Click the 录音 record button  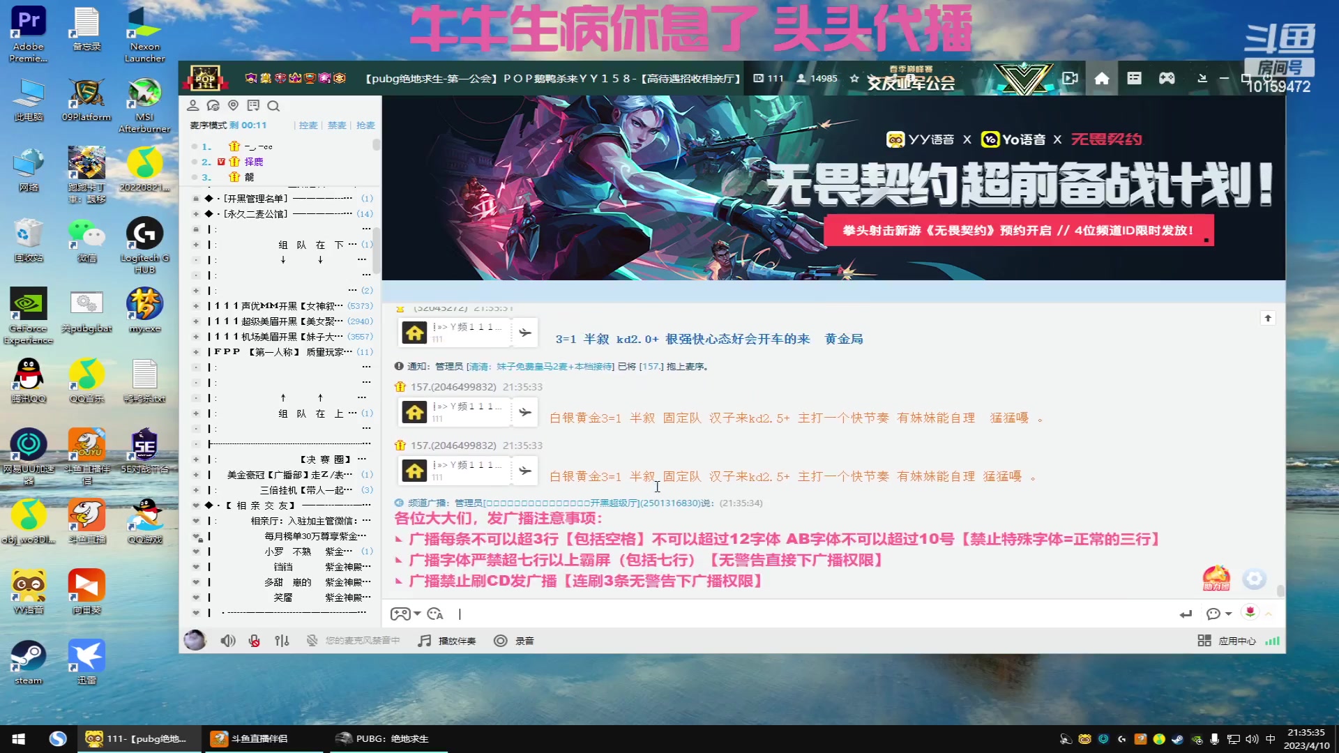[x=524, y=641]
